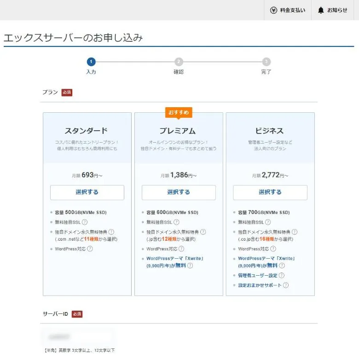Click the 月額 2,772円 price
The image size is (359, 359).
[x=270, y=175]
